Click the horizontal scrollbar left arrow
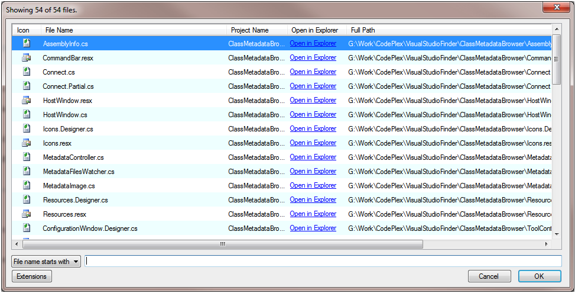 [x=17, y=244]
